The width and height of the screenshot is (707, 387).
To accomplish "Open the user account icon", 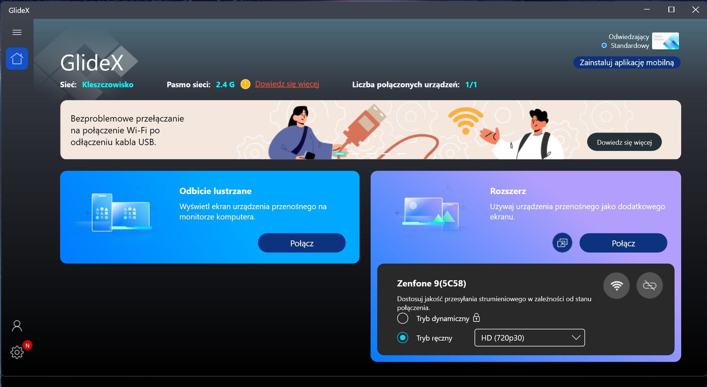I will (17, 326).
